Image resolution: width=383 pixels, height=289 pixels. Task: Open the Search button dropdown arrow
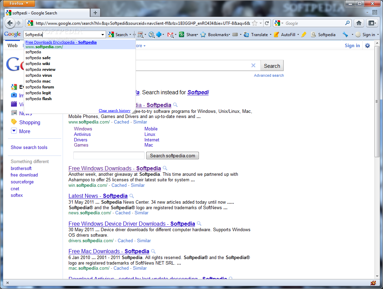click(x=130, y=35)
